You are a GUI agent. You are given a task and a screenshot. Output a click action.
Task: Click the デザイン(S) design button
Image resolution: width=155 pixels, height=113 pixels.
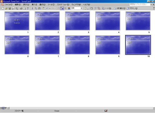(132, 8)
